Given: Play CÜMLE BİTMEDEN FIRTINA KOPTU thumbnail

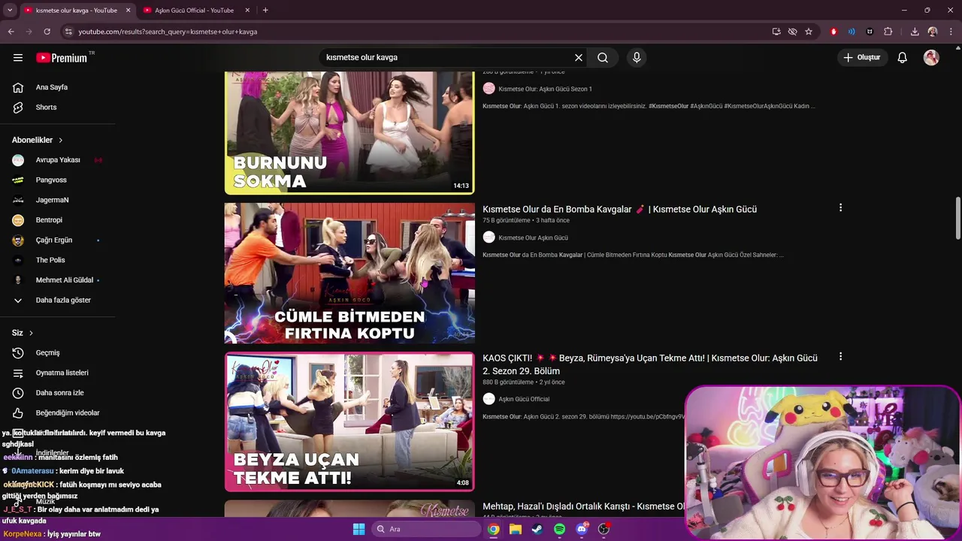Looking at the screenshot, I should click(x=349, y=273).
